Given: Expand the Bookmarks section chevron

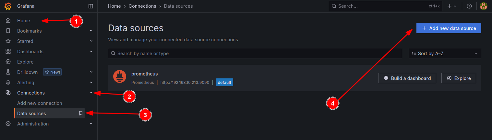Looking at the screenshot, I should (x=91, y=31).
